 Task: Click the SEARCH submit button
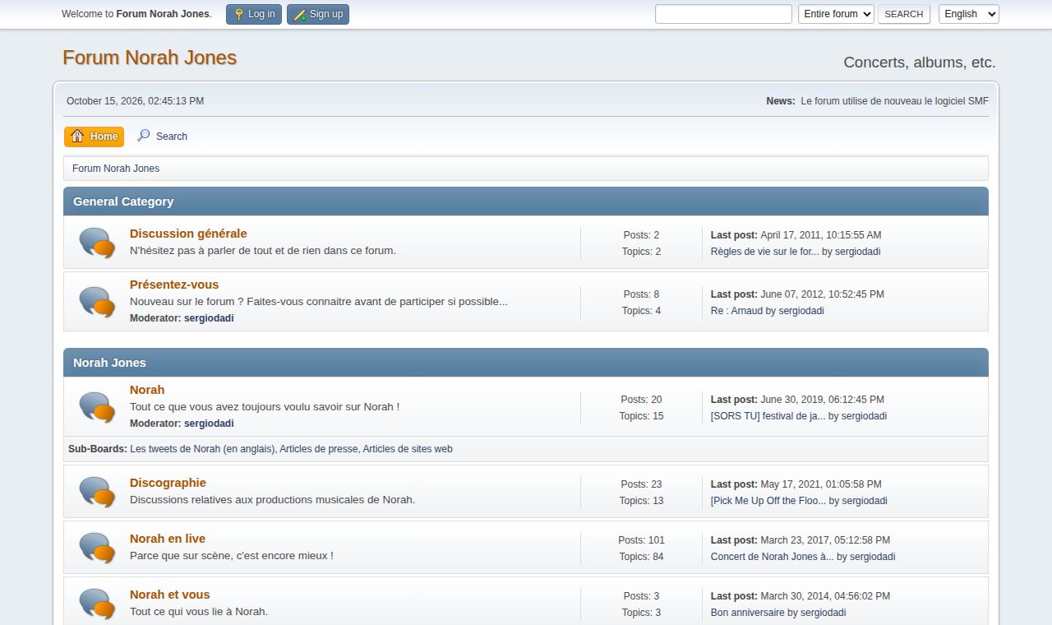pos(904,14)
